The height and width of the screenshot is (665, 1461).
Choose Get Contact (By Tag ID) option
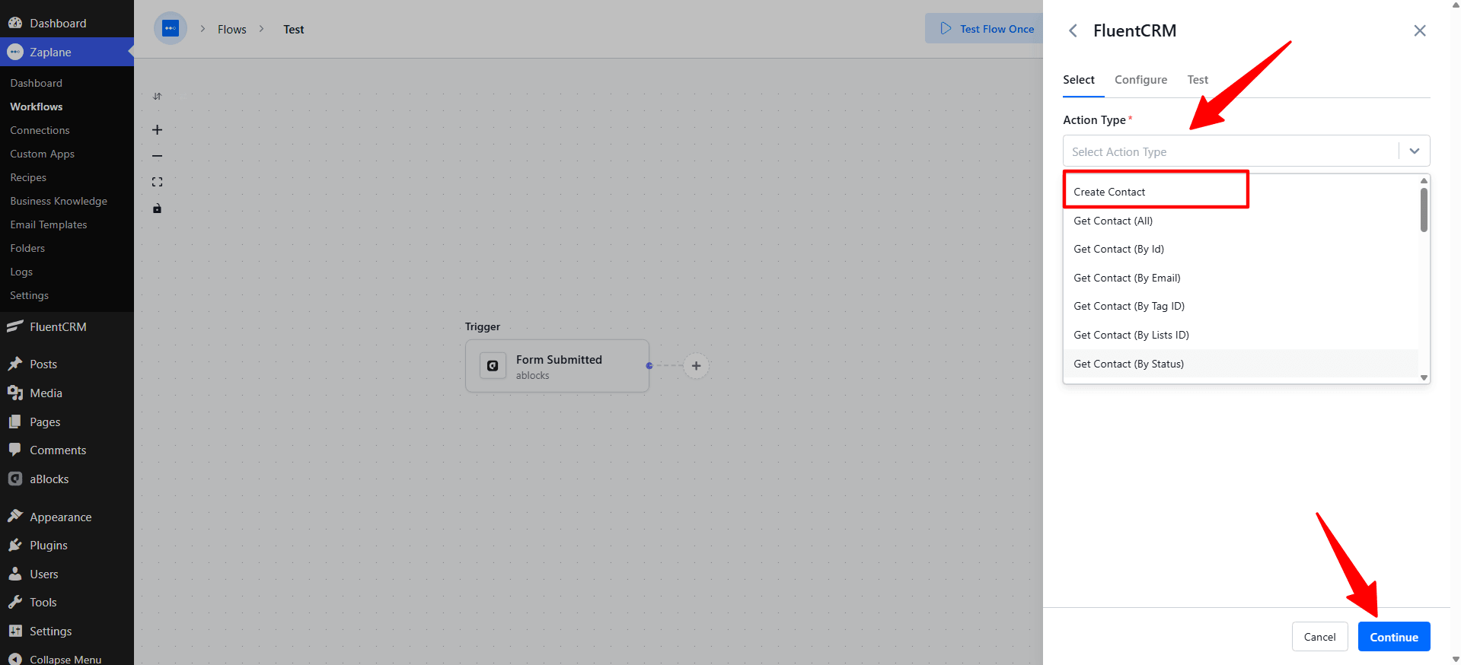click(1241, 306)
